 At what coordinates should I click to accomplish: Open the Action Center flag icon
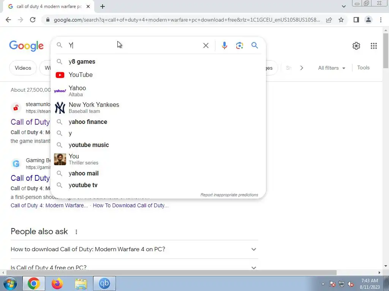pos(332,284)
